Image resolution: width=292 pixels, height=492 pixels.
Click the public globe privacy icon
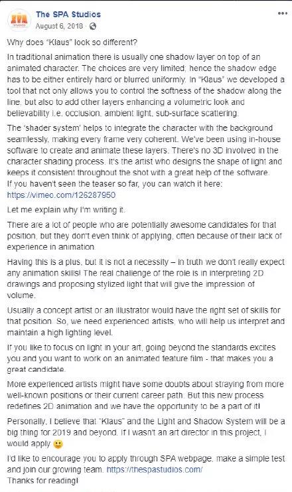pyautogui.click(x=92, y=26)
